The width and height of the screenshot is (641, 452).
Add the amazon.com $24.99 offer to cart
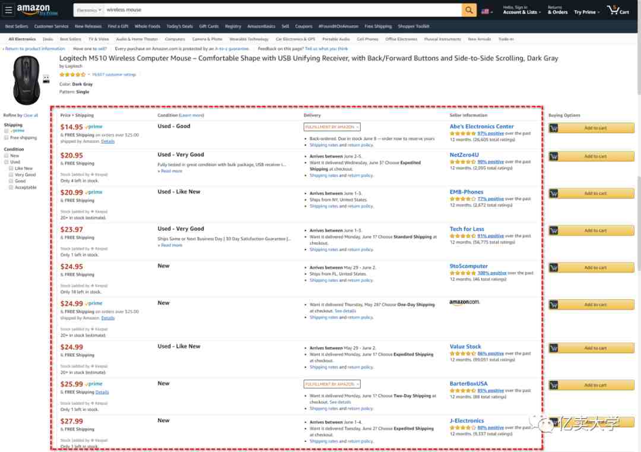pos(591,305)
